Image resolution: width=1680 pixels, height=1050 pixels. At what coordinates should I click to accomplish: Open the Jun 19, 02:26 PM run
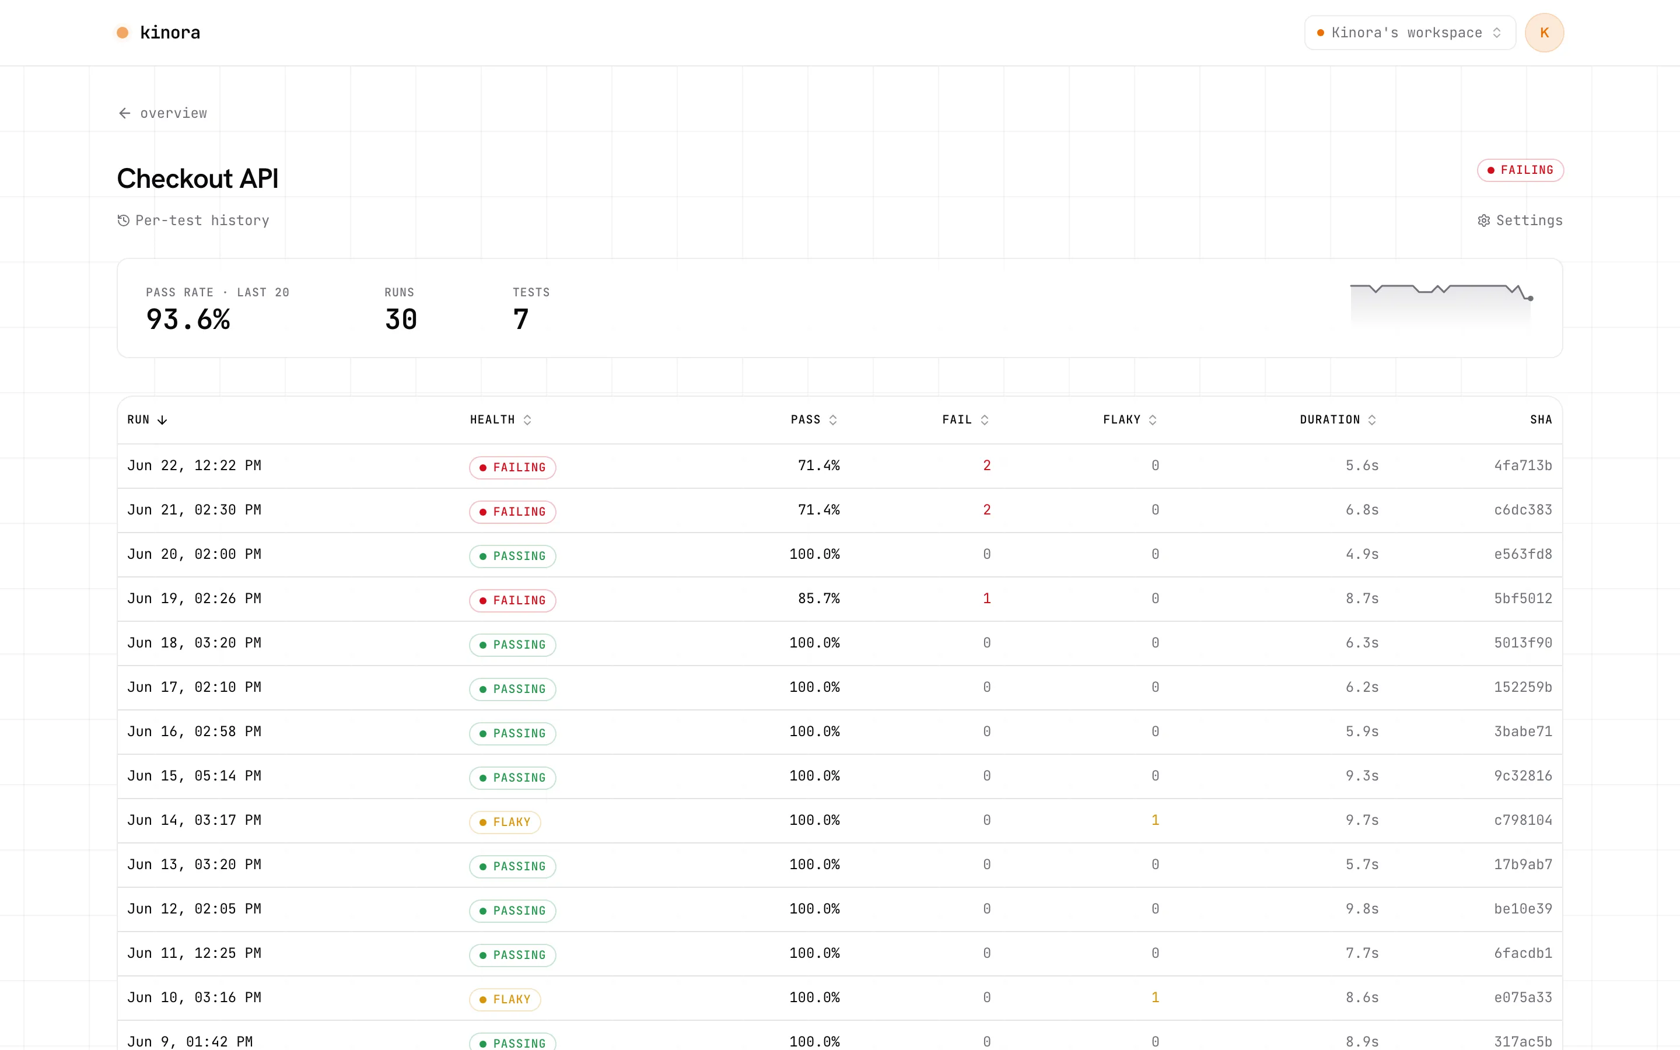pyautogui.click(x=839, y=599)
